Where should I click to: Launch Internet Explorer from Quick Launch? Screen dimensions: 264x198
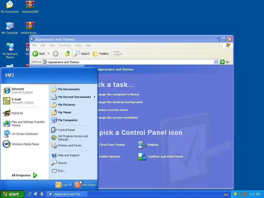coord(30,194)
